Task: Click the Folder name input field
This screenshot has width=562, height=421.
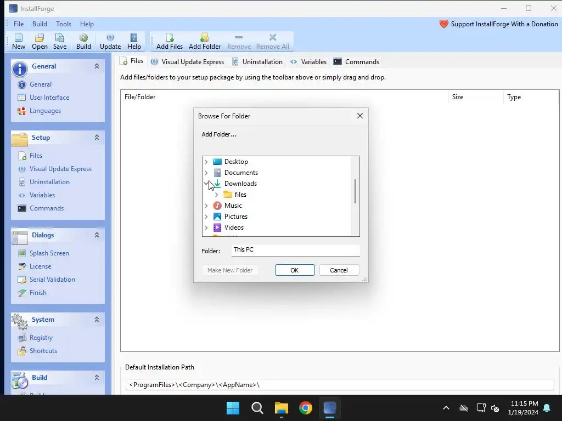Action: pyautogui.click(x=296, y=250)
